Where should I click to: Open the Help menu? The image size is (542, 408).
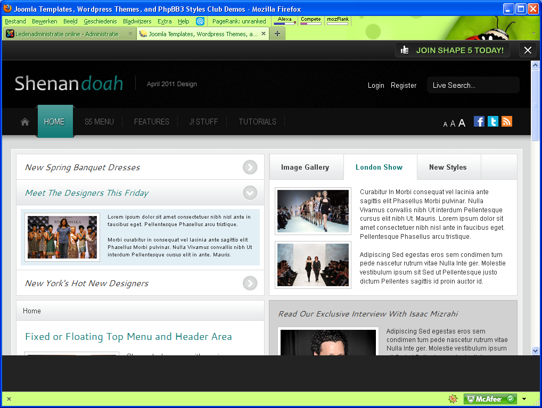[184, 21]
